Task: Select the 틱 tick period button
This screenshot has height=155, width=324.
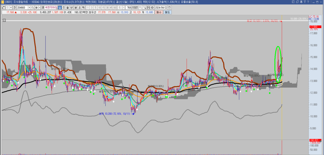Action: coord(84,8)
